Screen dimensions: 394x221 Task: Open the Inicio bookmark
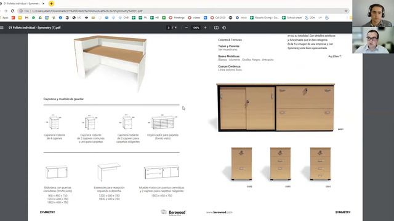241,18
